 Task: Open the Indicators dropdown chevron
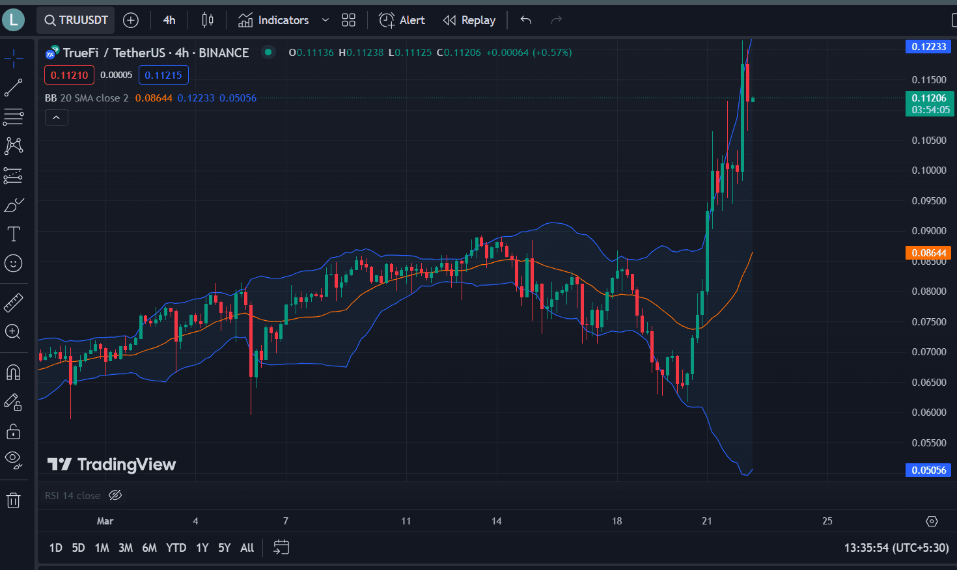326,20
